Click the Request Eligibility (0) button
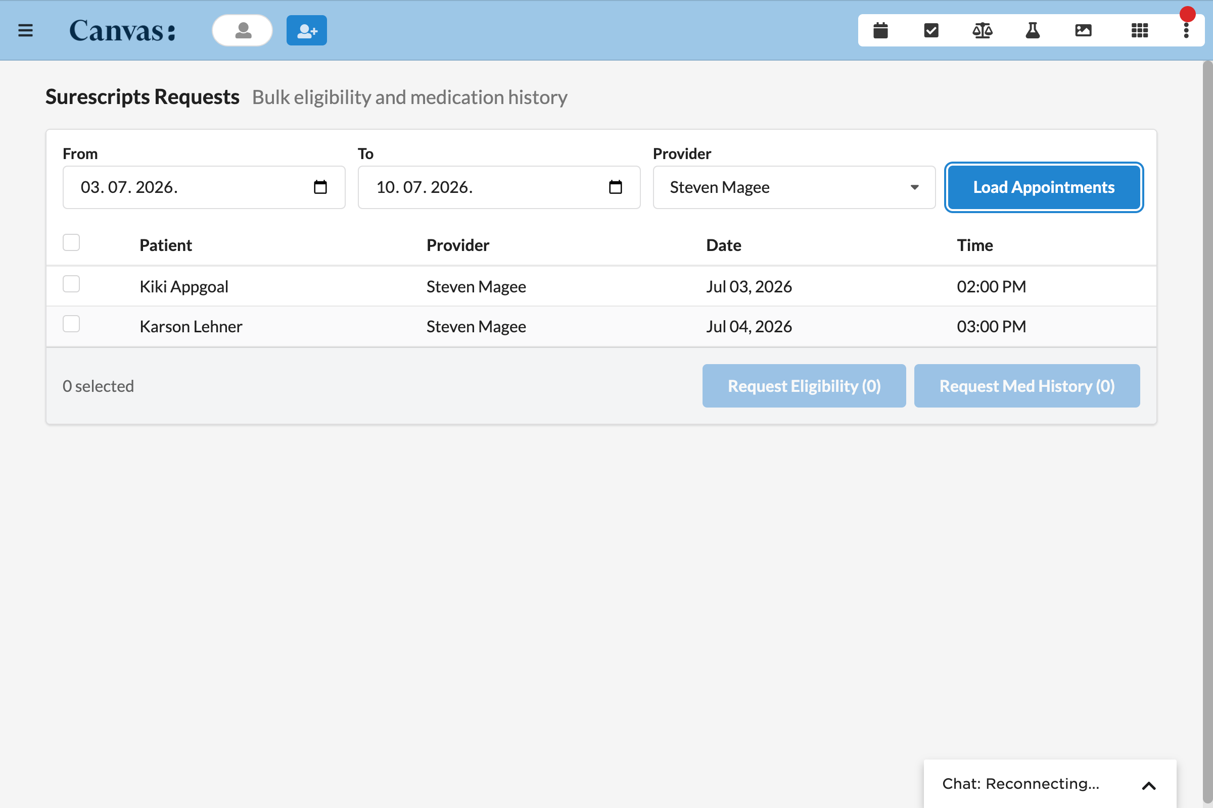 click(804, 386)
